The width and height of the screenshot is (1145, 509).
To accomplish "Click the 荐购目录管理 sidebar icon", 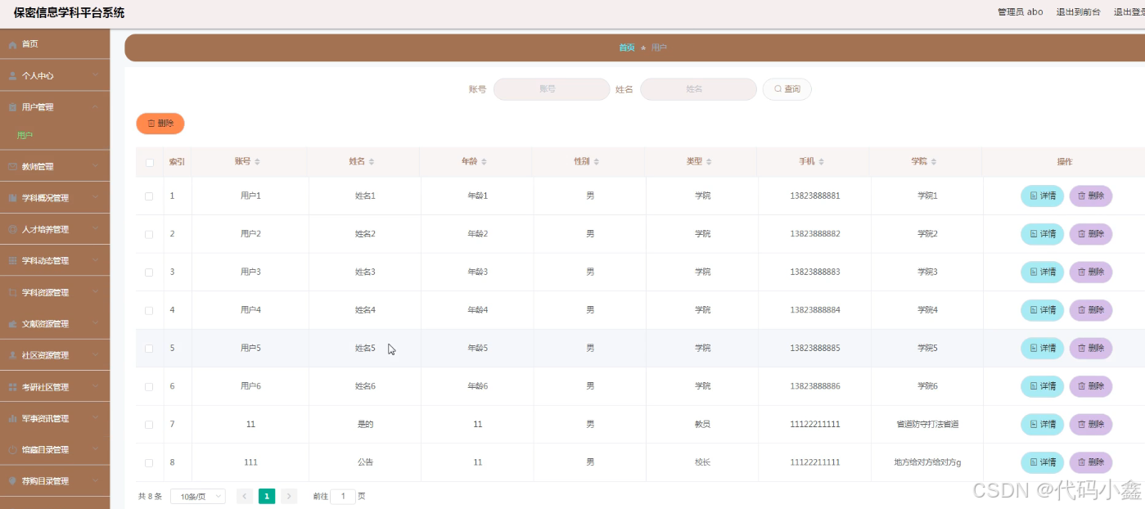I will [12, 481].
